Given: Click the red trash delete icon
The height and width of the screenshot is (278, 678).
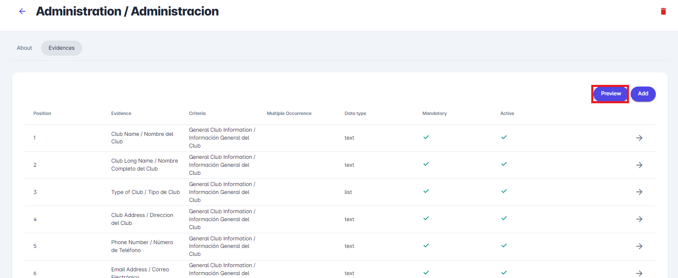Looking at the screenshot, I should point(663,11).
